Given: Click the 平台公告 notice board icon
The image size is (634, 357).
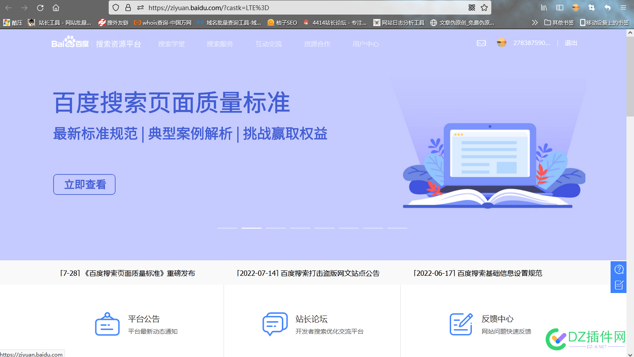Looking at the screenshot, I should coord(107,324).
